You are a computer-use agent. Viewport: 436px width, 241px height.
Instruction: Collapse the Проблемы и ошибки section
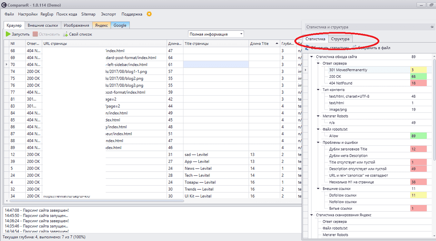(318, 142)
